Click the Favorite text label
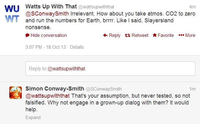The height and width of the screenshot is (124, 200). pyautogui.click(x=166, y=35)
